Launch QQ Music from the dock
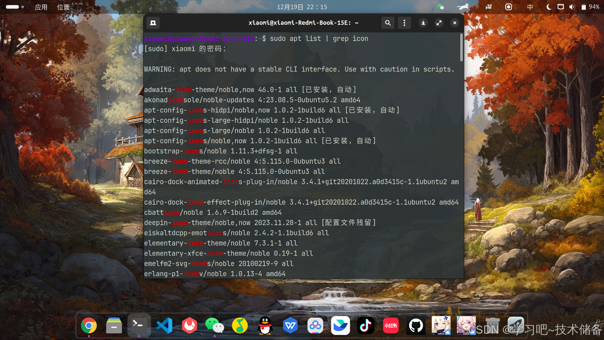604x340 pixels. [x=240, y=326]
